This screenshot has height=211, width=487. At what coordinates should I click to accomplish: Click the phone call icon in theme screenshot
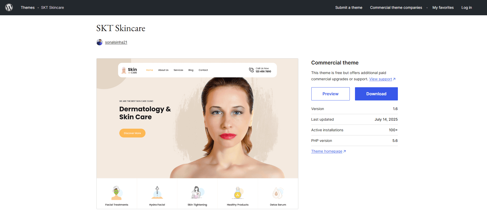251,70
